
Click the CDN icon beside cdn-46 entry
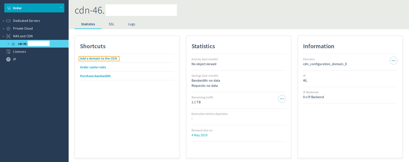coord(13,44)
